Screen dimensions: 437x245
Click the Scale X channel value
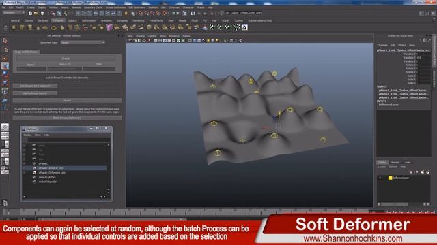(x=423, y=76)
